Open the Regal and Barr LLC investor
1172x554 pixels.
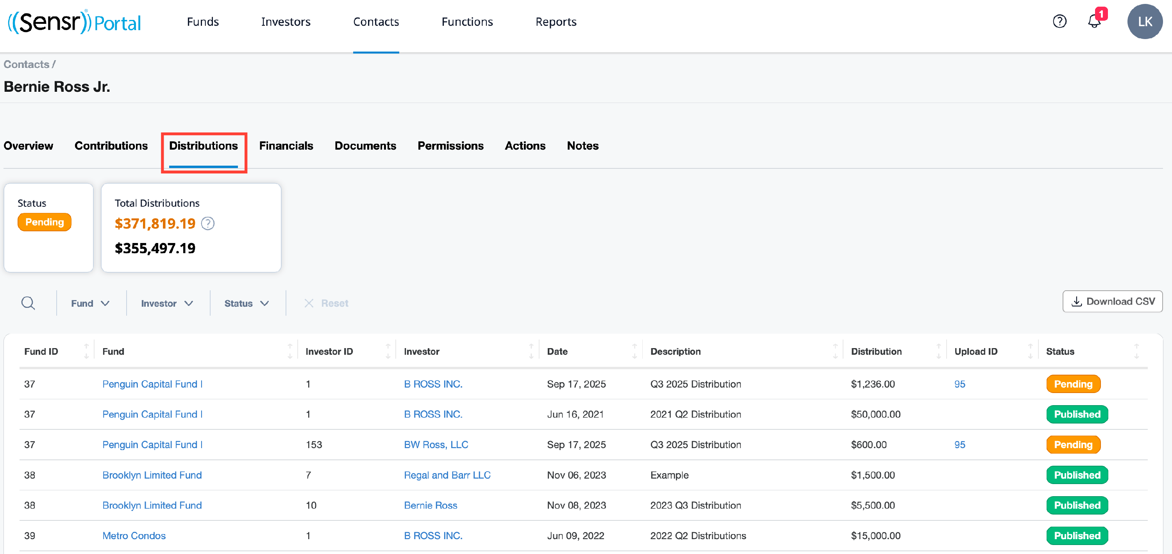pos(447,475)
